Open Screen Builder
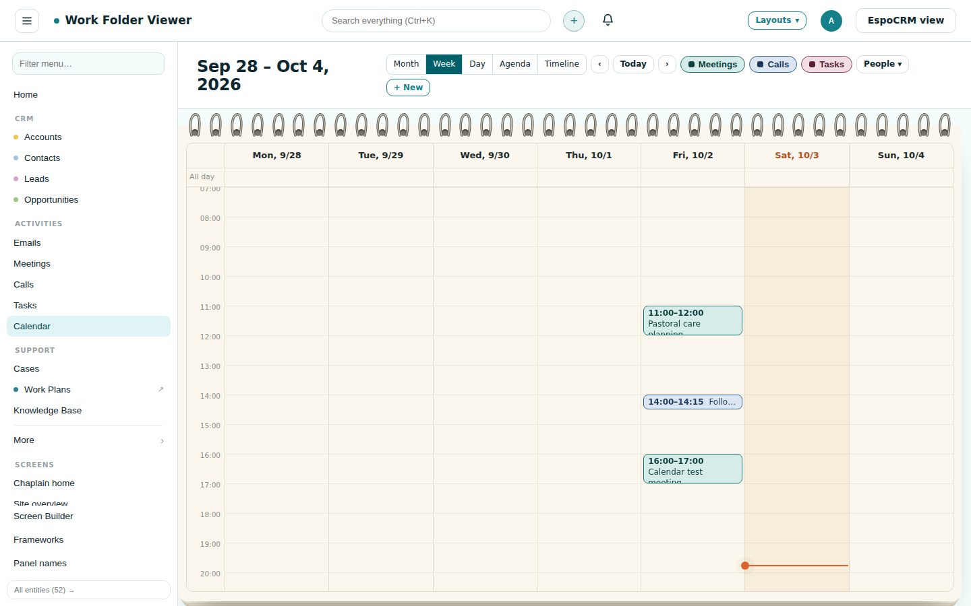Viewport: 971px width, 606px height. click(x=88, y=516)
